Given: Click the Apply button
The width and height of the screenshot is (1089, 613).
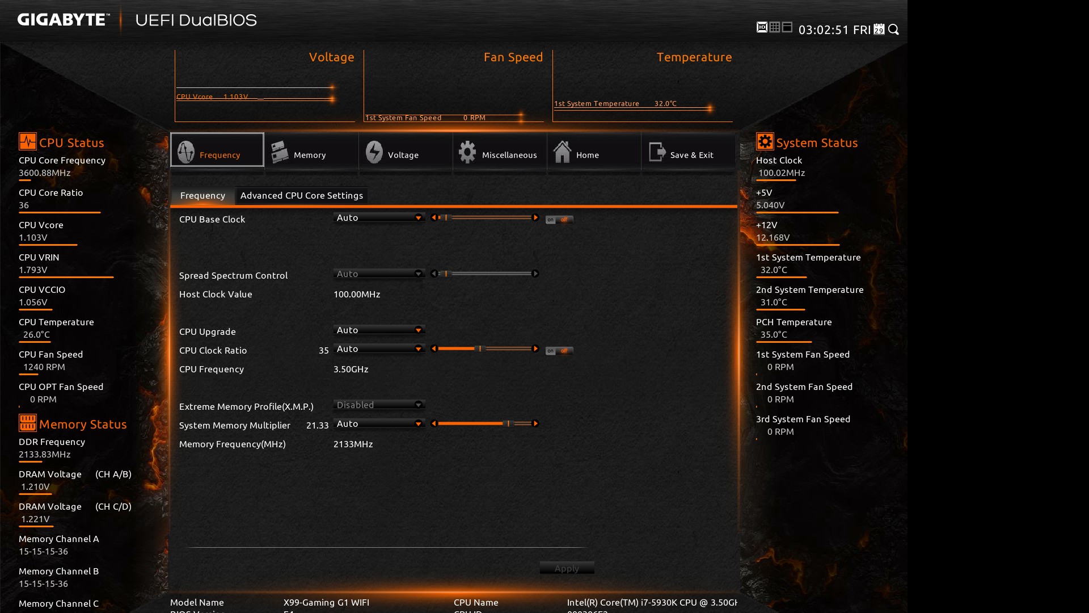Looking at the screenshot, I should point(567,568).
